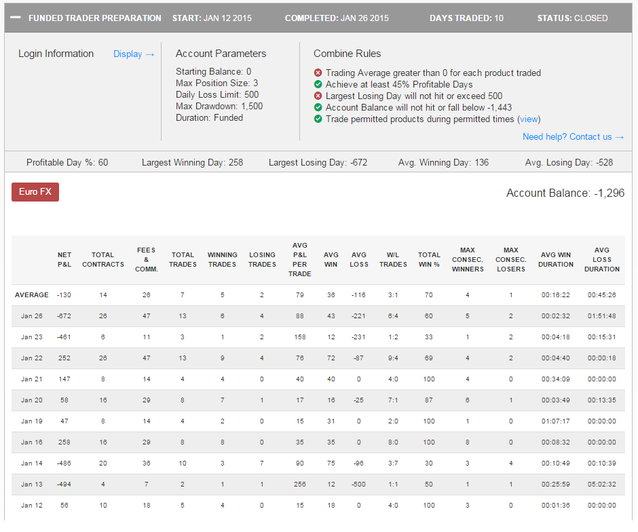Image resolution: width=638 pixels, height=532 pixels.
Task: Click the NET P&L column header
Action: (64, 259)
